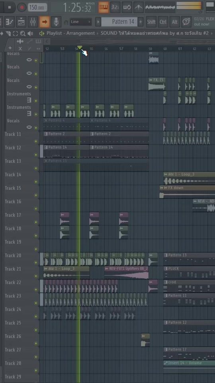
Task: Mute Track 12 with its green dot
Action: click(x=36, y=155)
